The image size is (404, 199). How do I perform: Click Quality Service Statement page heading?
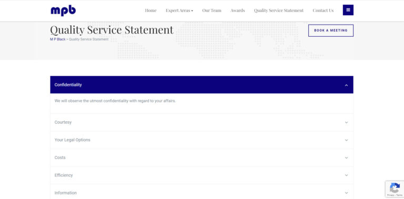click(112, 29)
